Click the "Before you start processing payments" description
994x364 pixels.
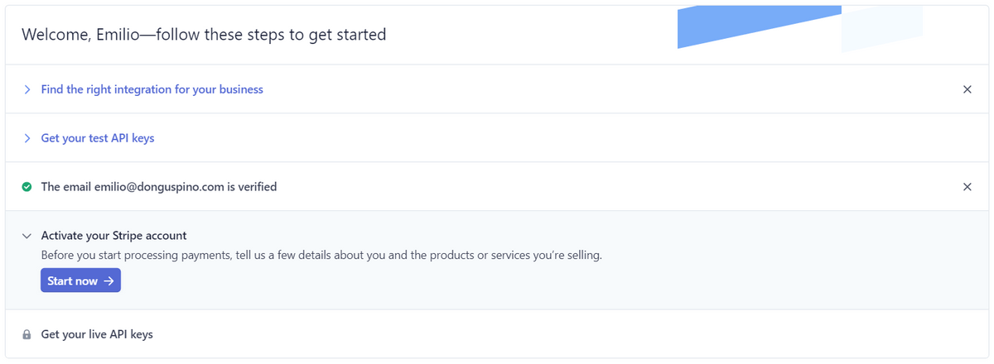[x=321, y=256]
